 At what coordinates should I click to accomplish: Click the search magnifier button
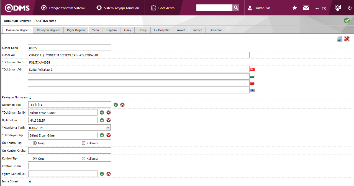pos(236,8)
